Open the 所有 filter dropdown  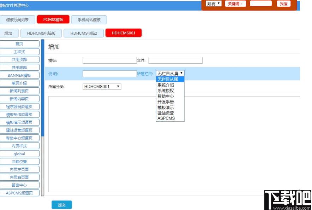214,4
